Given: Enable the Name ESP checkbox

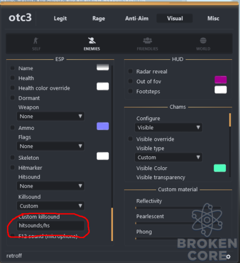Looking at the screenshot, I should coord(12,68).
